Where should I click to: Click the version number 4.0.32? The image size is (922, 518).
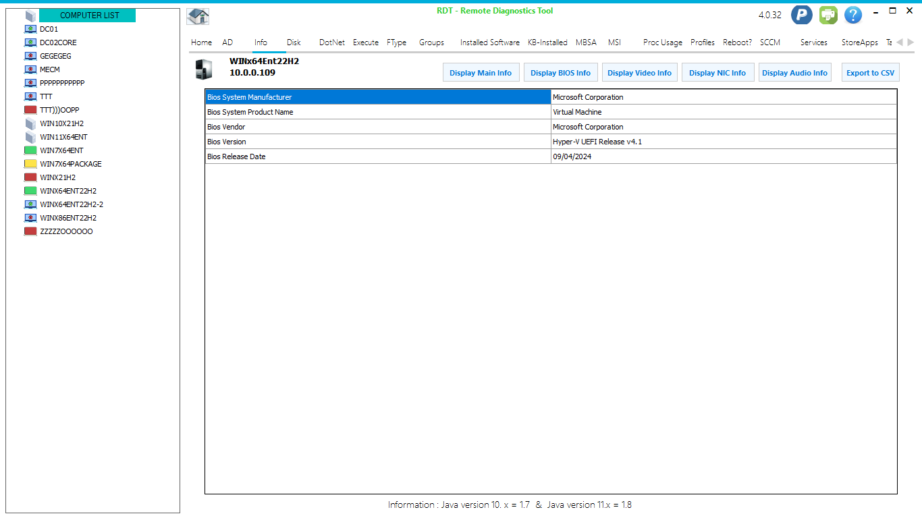click(x=770, y=15)
